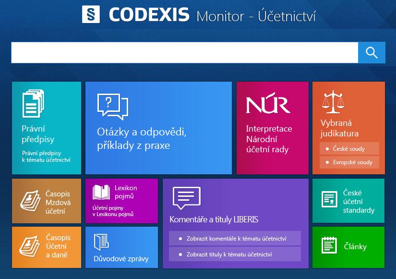
Task: Click Monitor - Účetnictví header title
Action: tap(256, 16)
